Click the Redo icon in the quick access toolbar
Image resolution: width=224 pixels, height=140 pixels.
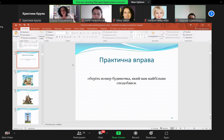[x=24, y=25]
